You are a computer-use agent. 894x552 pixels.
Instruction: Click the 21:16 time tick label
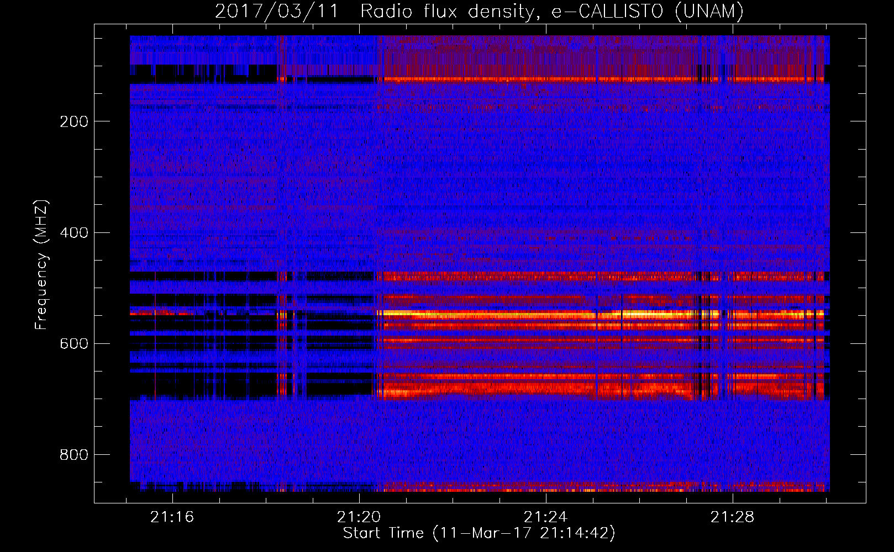point(172,517)
